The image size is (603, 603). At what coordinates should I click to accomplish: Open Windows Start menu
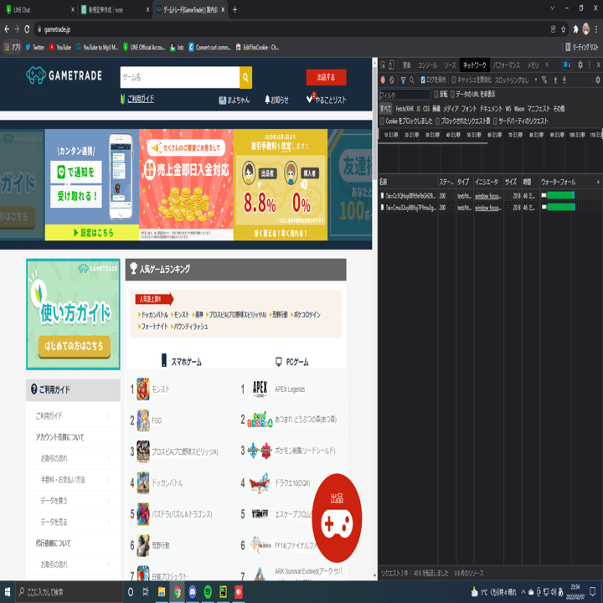point(8,592)
